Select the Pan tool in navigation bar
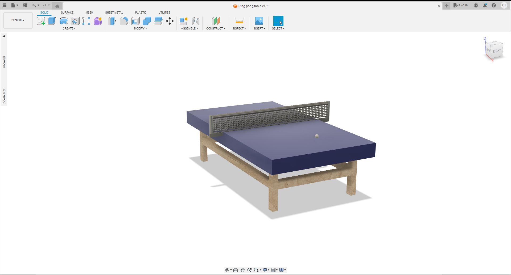 tap(242, 270)
